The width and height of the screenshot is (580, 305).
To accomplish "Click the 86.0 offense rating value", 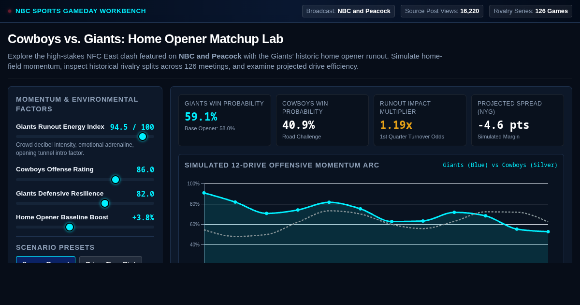I will (x=145, y=170).
